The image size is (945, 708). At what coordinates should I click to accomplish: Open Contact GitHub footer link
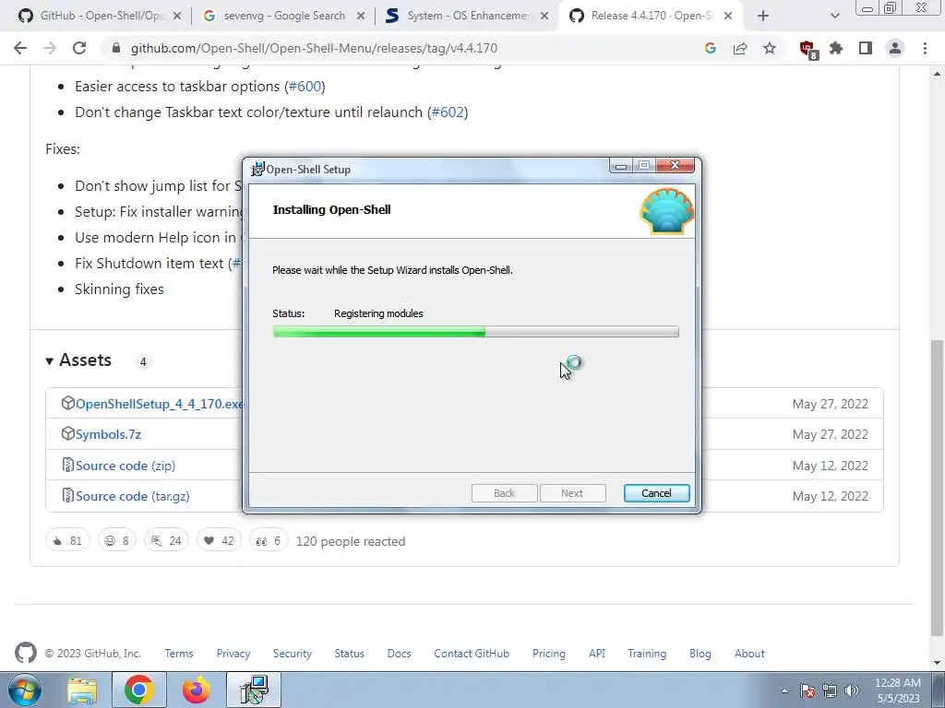click(x=472, y=654)
